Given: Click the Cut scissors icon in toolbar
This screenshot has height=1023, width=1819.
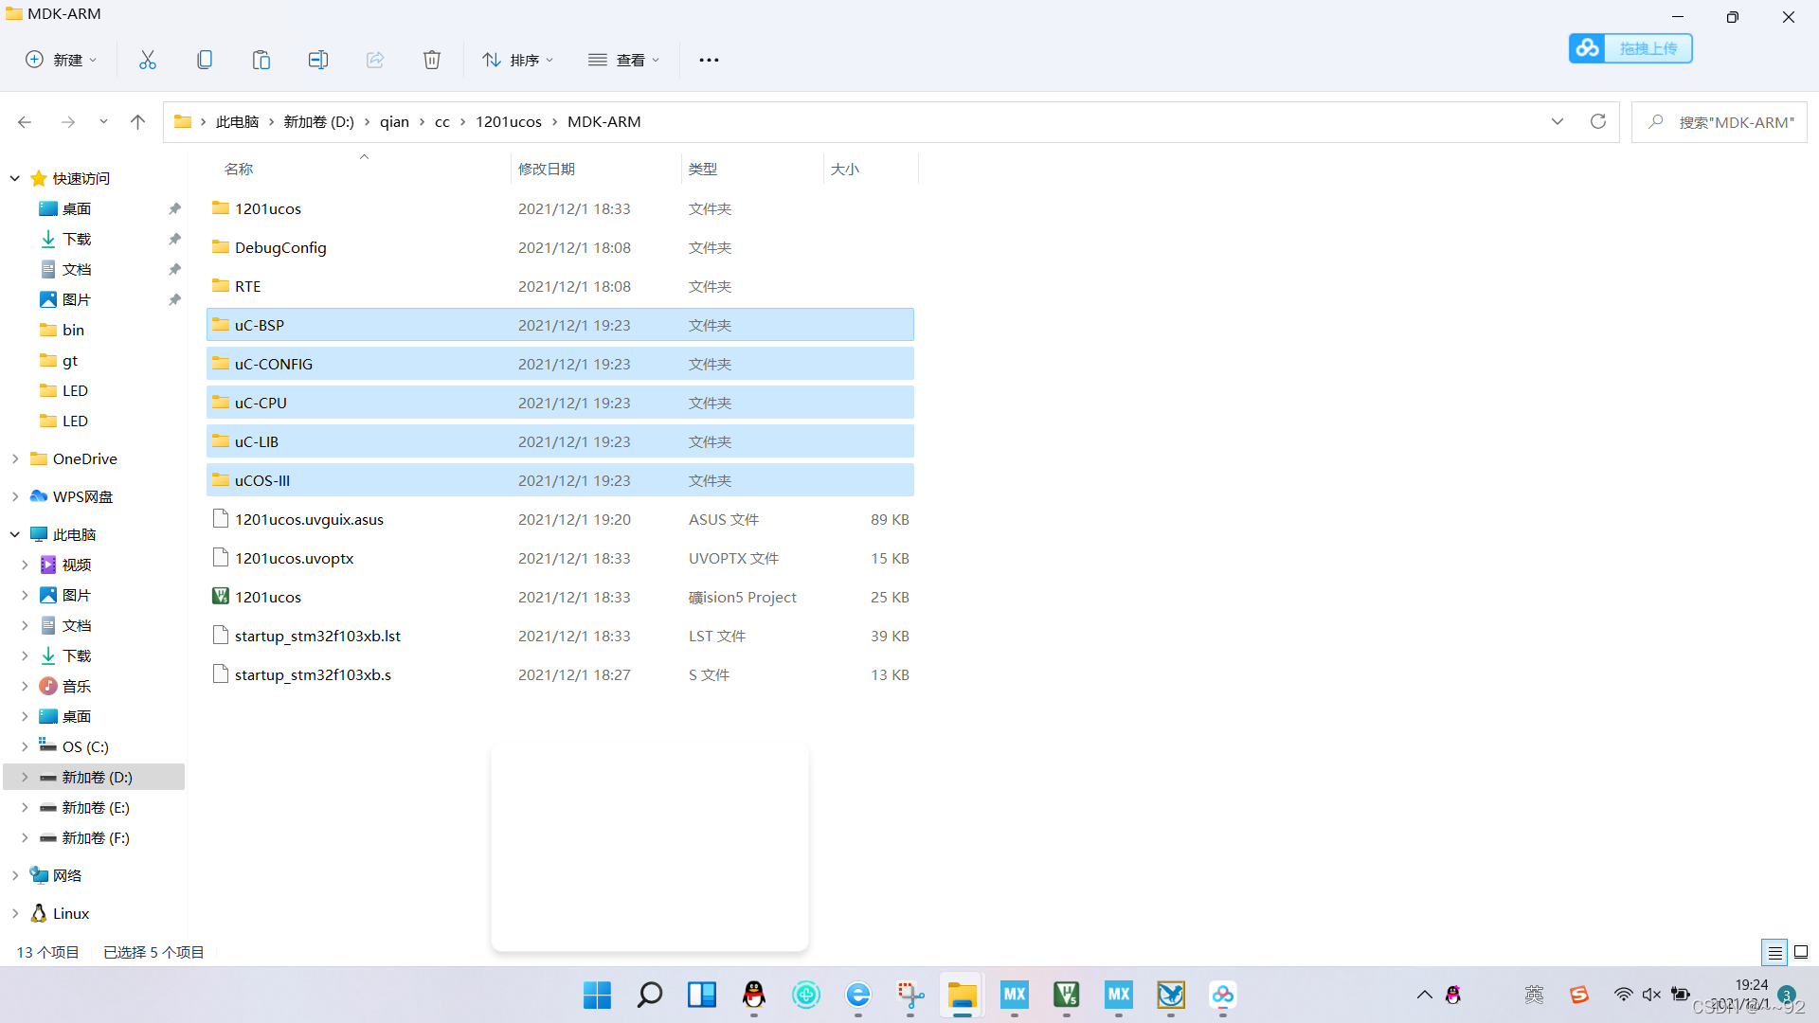Looking at the screenshot, I should tap(148, 60).
